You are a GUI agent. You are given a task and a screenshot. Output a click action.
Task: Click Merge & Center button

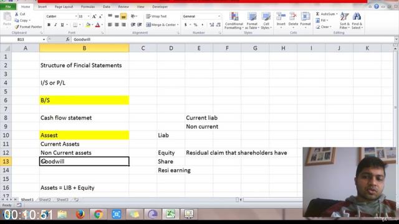click(162, 25)
